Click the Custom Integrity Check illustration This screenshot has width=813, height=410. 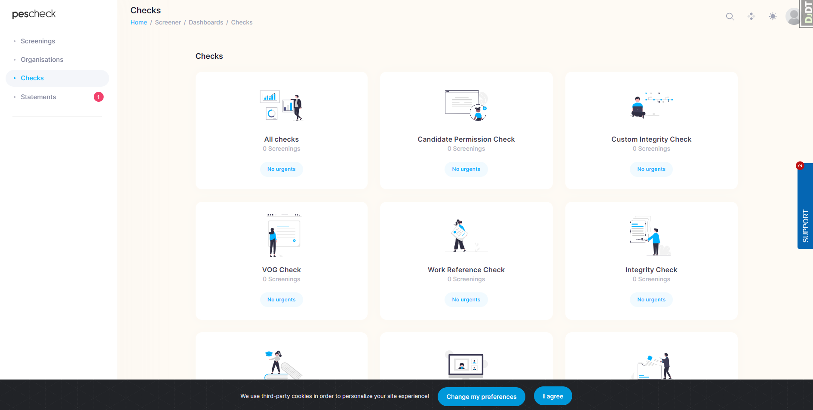tap(651, 105)
